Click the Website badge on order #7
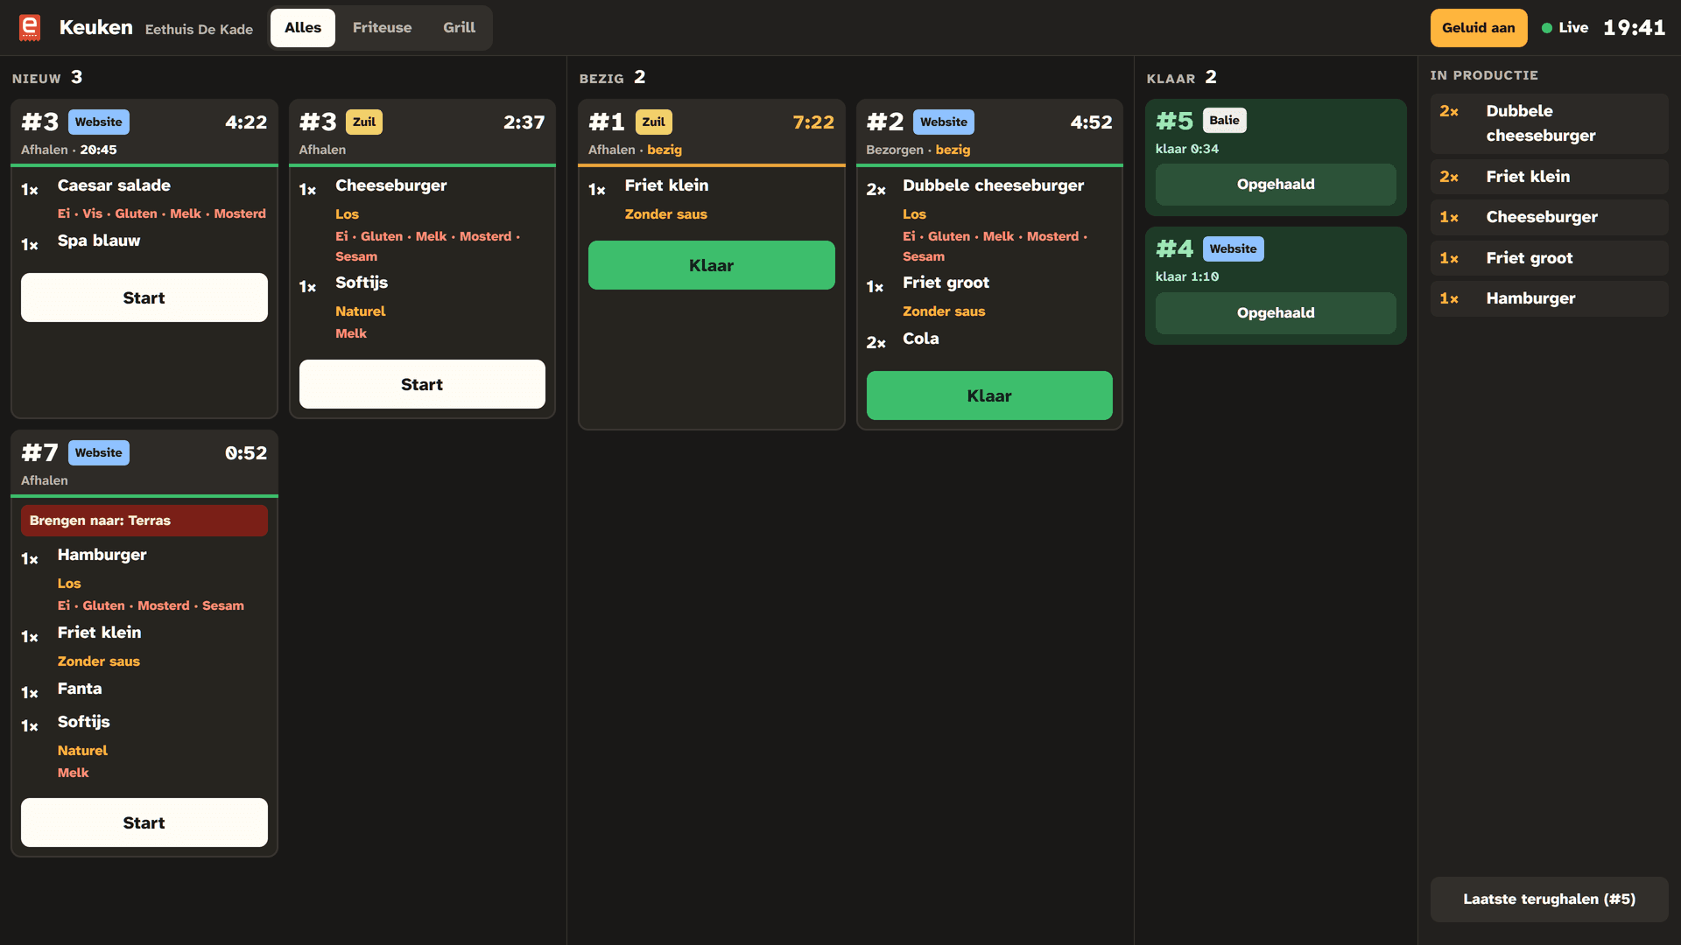This screenshot has height=945, width=1681. point(99,452)
